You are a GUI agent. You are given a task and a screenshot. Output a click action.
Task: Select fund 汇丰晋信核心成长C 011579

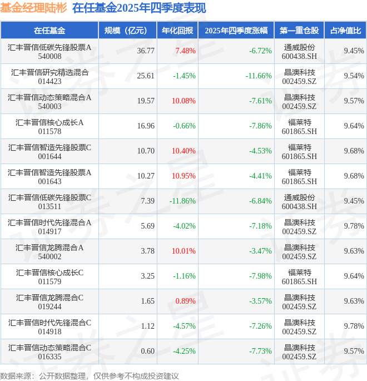point(49,277)
